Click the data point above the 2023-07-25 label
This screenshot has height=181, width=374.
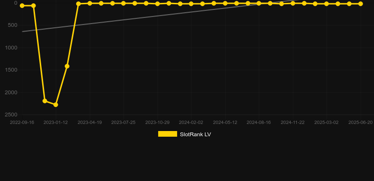pos(123,3)
